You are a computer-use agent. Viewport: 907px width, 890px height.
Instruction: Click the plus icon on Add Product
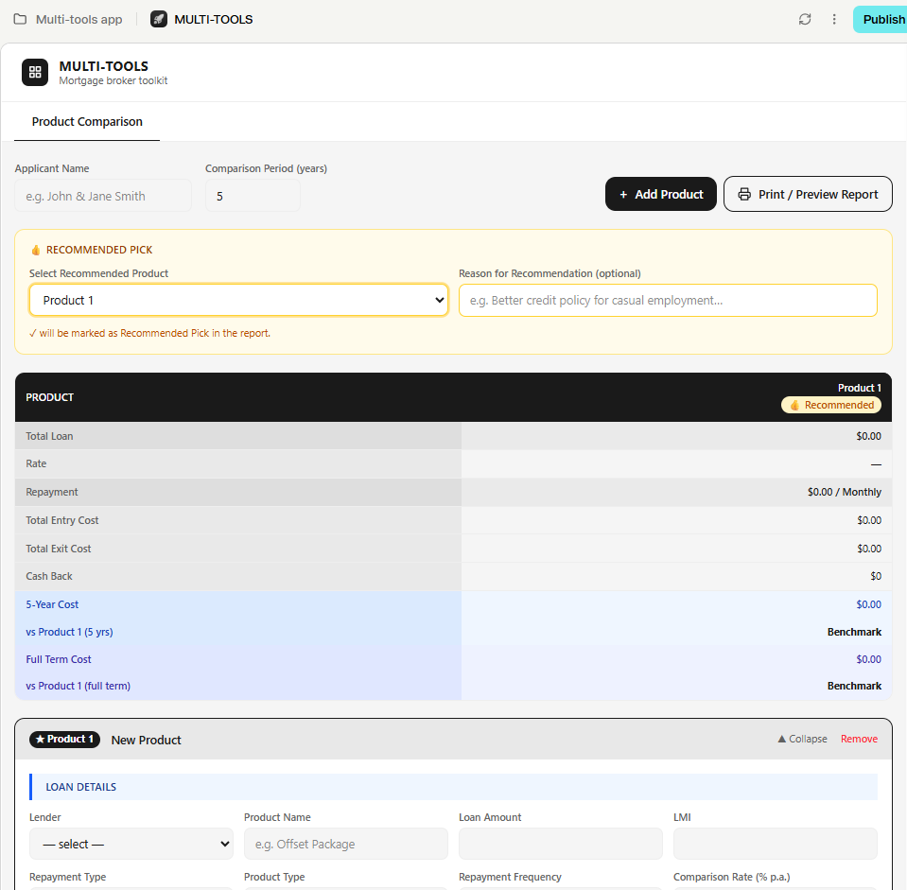pos(623,195)
